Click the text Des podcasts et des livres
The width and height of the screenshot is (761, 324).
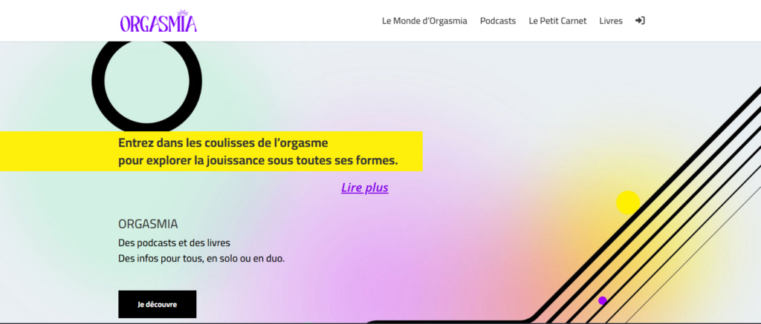(x=174, y=242)
